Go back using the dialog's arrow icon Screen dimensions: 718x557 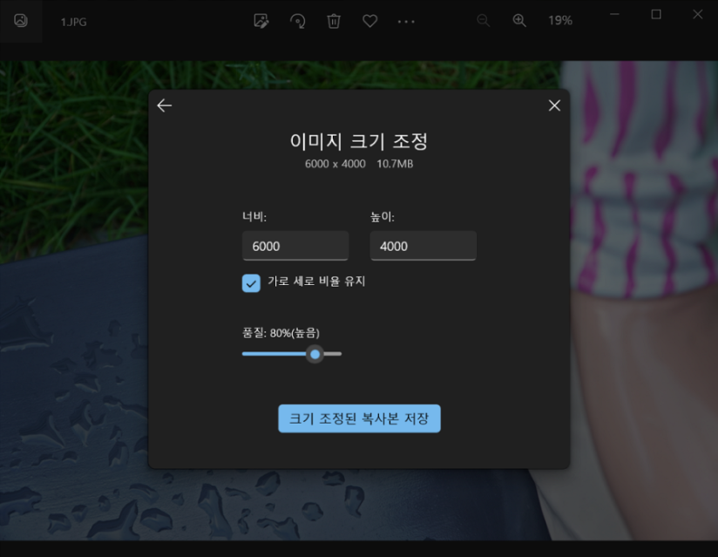coord(165,105)
